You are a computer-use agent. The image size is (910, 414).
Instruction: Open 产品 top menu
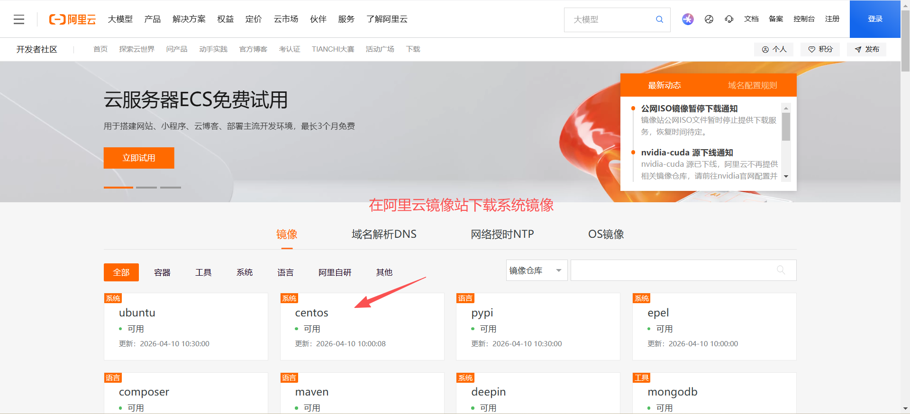click(x=153, y=19)
